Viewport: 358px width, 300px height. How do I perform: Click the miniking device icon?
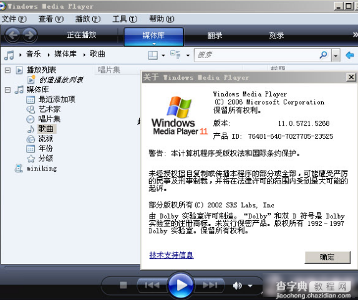point(19,168)
